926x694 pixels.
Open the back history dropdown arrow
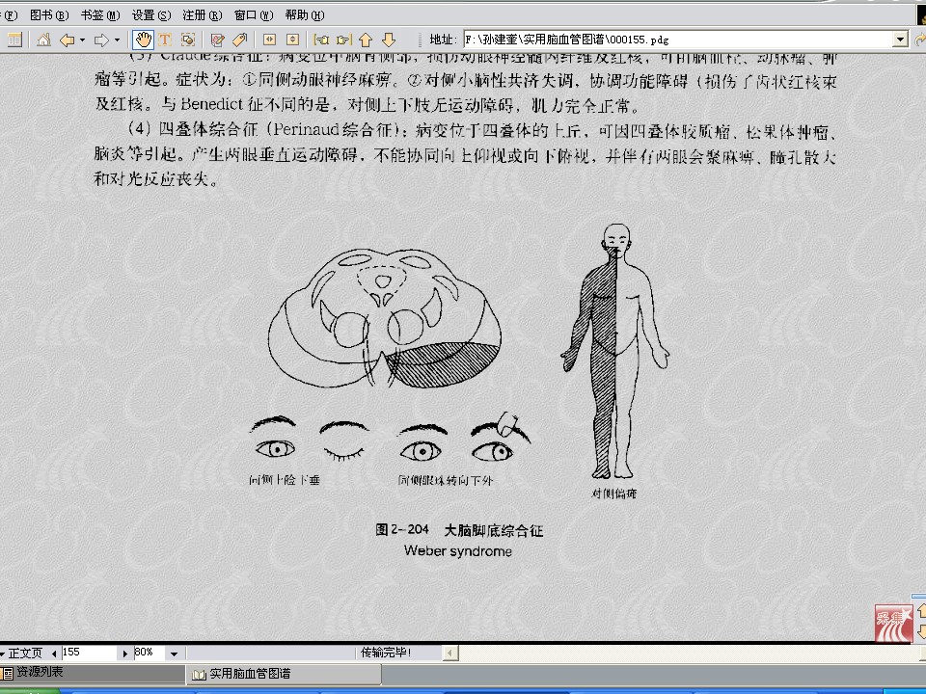(82, 40)
